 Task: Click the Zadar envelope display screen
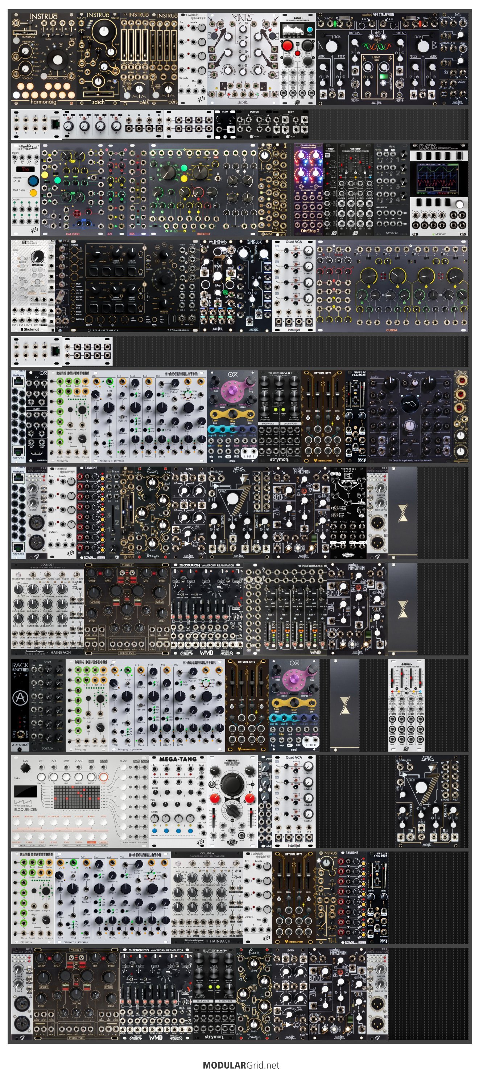[x=293, y=29]
